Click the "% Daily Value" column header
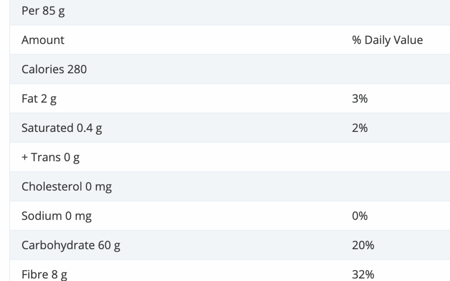The height and width of the screenshot is (281, 450). pyautogui.click(x=387, y=40)
